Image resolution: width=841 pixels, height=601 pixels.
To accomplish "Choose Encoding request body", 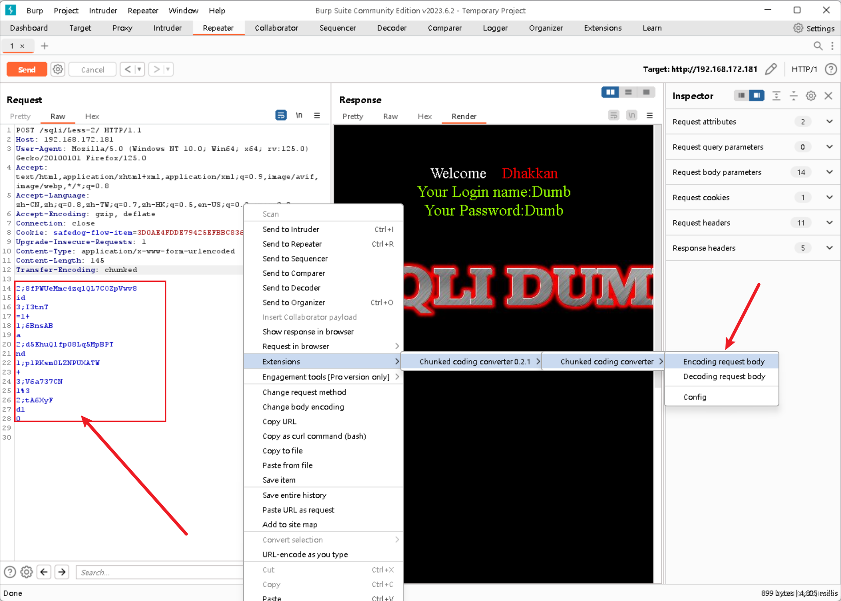I will pyautogui.click(x=722, y=362).
